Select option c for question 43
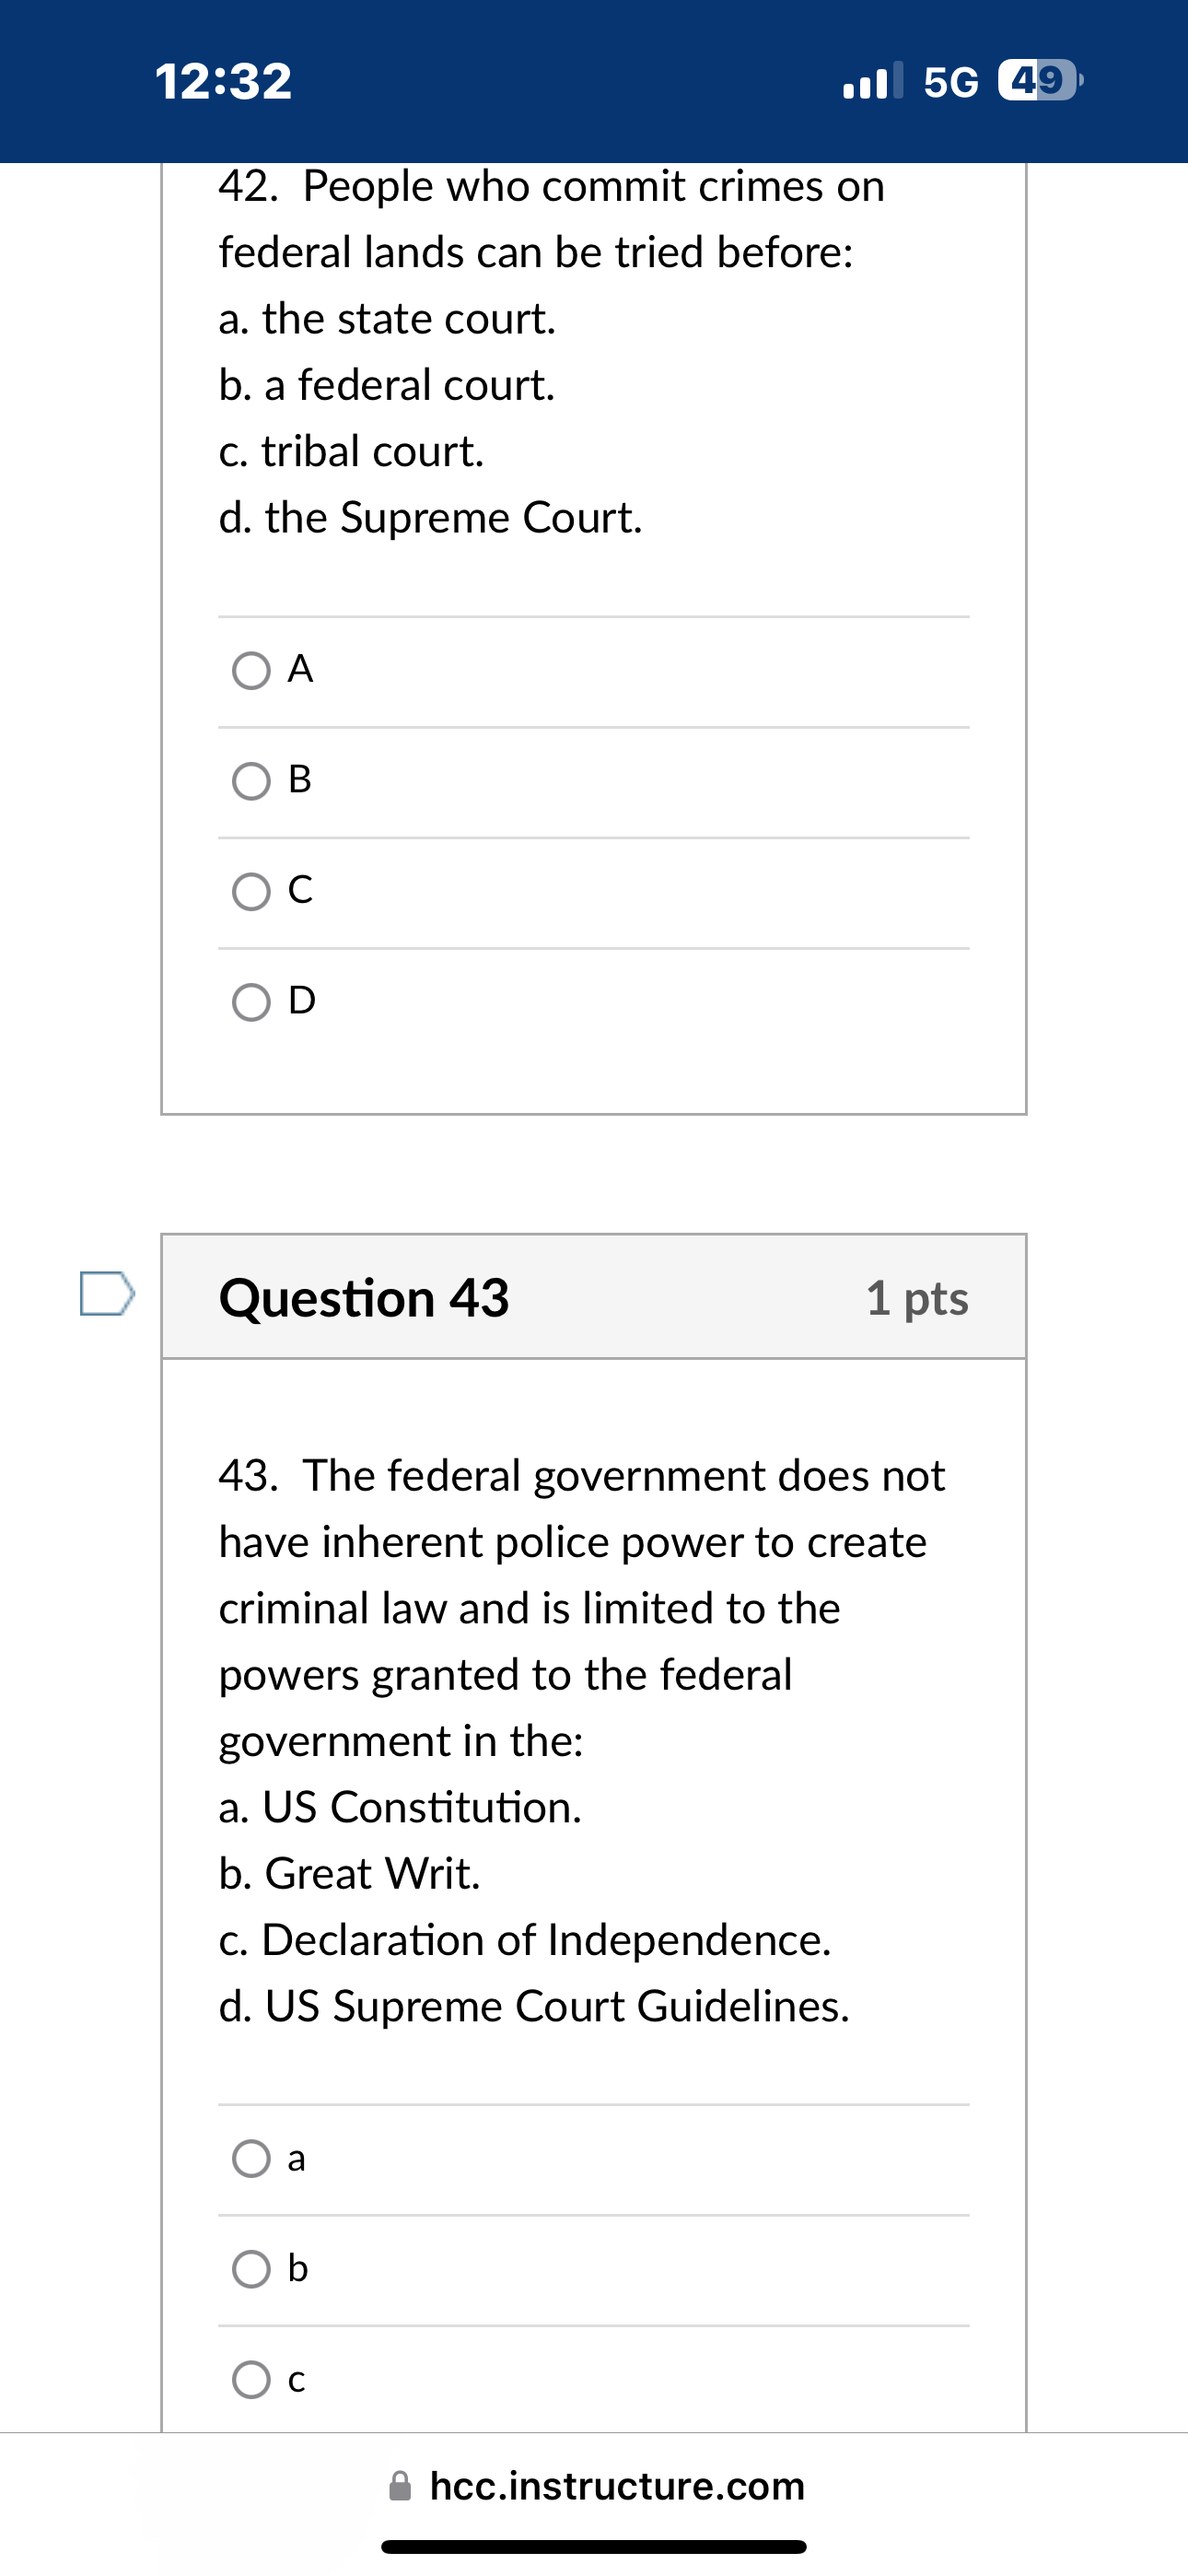 click(x=250, y=2380)
